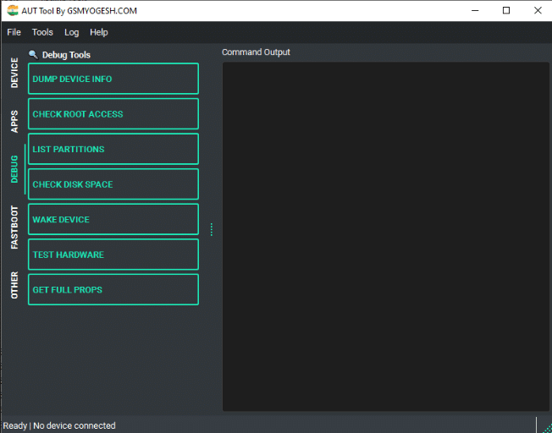Close the AUT Tool window
Screen dimensions: 552x433
pyautogui.click(x=538, y=10)
